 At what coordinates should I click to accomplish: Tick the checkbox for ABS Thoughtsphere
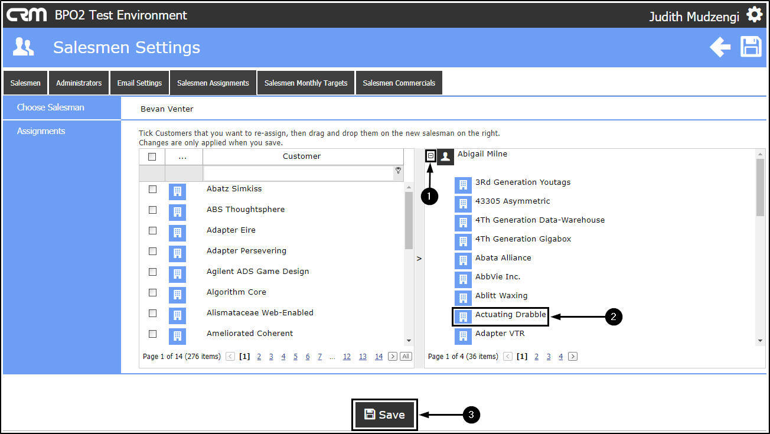(152, 210)
